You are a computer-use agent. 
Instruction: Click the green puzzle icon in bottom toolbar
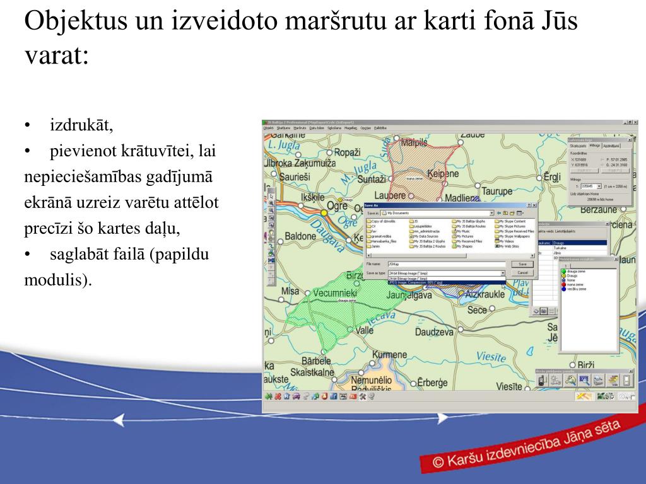269,396
